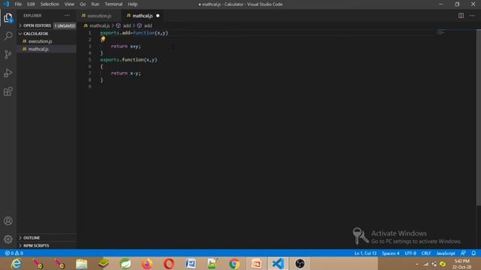Open OBS Studio from the taskbar

tap(300, 263)
